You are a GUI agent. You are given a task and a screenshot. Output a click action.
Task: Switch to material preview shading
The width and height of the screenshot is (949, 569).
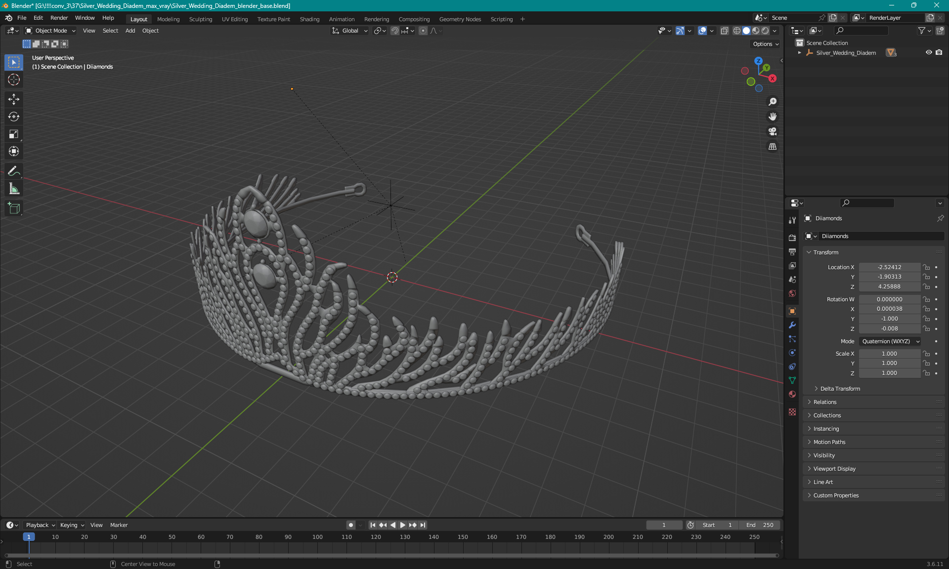756,31
